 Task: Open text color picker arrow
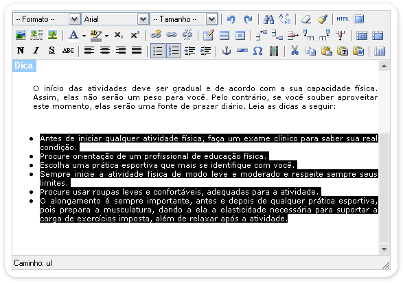[x=84, y=36]
